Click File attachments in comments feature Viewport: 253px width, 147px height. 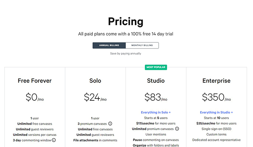pos(95,140)
